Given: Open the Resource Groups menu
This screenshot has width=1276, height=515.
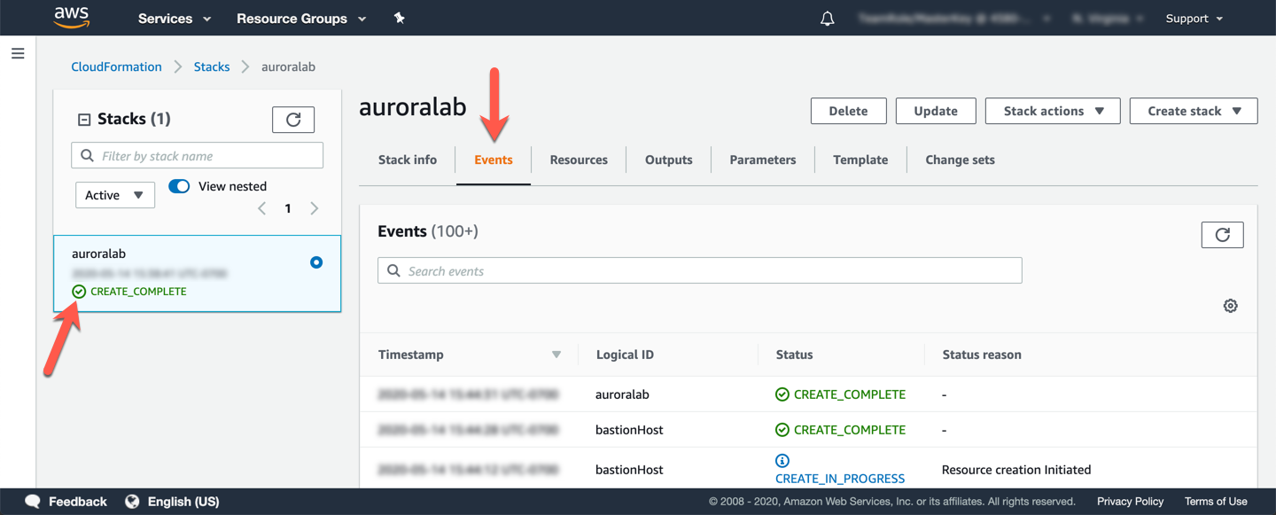Looking at the screenshot, I should click(x=301, y=19).
